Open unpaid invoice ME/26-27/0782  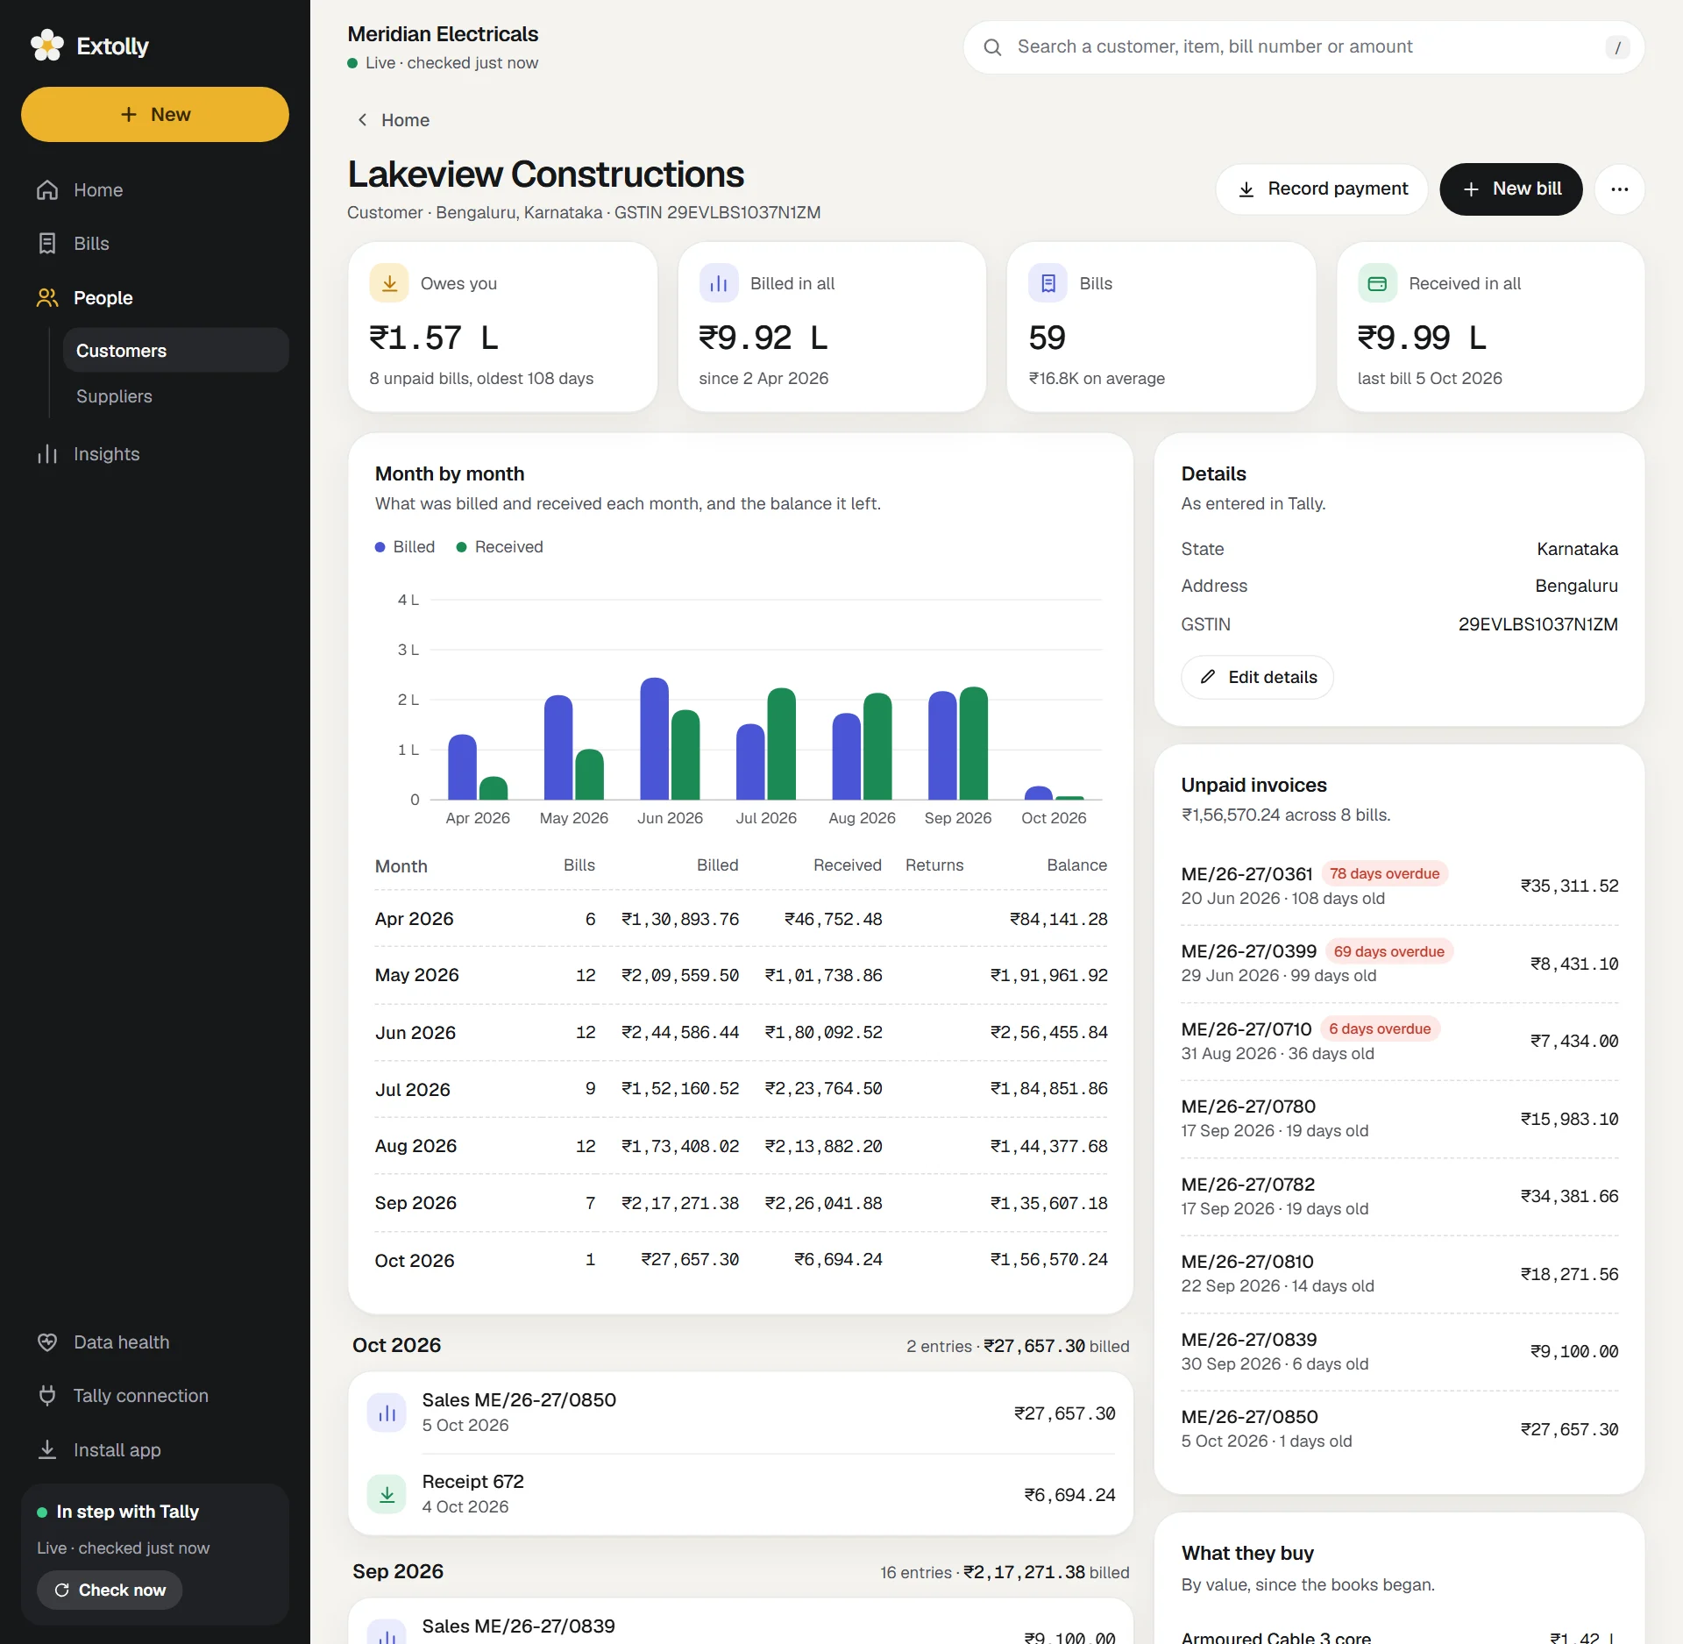click(x=1400, y=1196)
